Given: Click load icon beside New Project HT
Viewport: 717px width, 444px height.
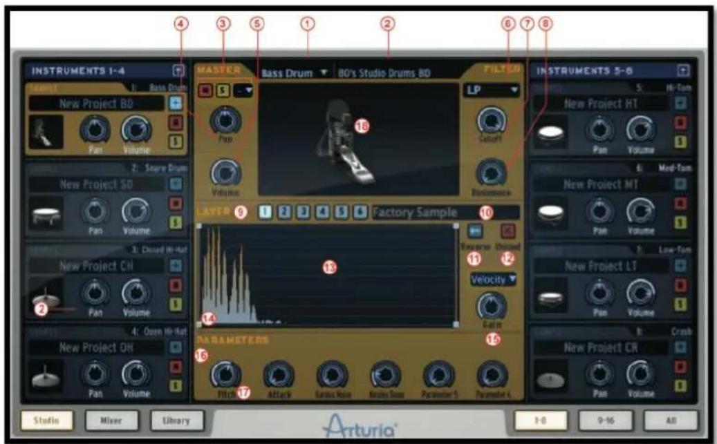Looking at the screenshot, I should click(x=680, y=103).
